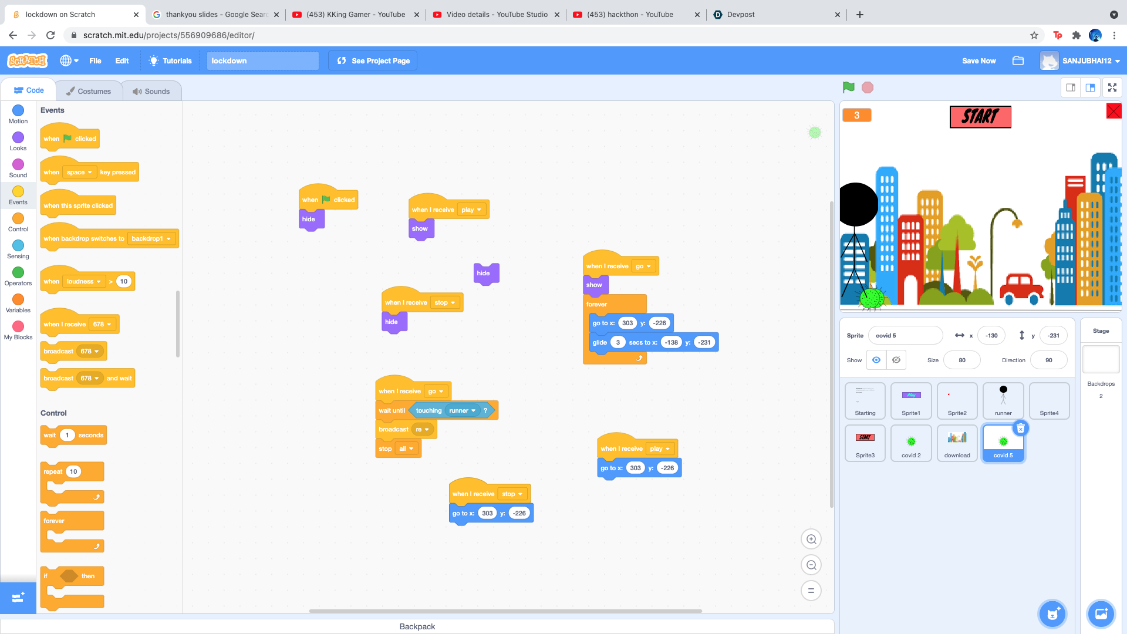This screenshot has width=1127, height=634.
Task: Select the Motion block category
Action: click(x=18, y=114)
